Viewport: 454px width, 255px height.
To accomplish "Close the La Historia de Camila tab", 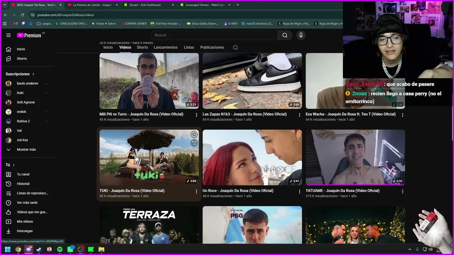I will [x=117, y=5].
